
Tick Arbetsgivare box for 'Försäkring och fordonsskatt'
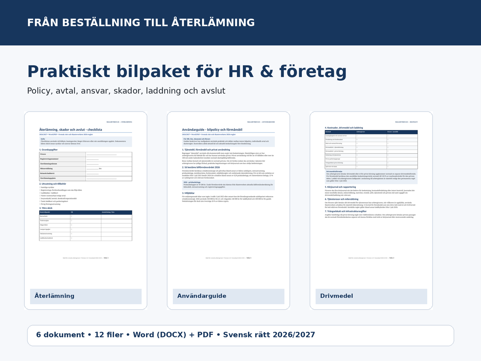357,140
